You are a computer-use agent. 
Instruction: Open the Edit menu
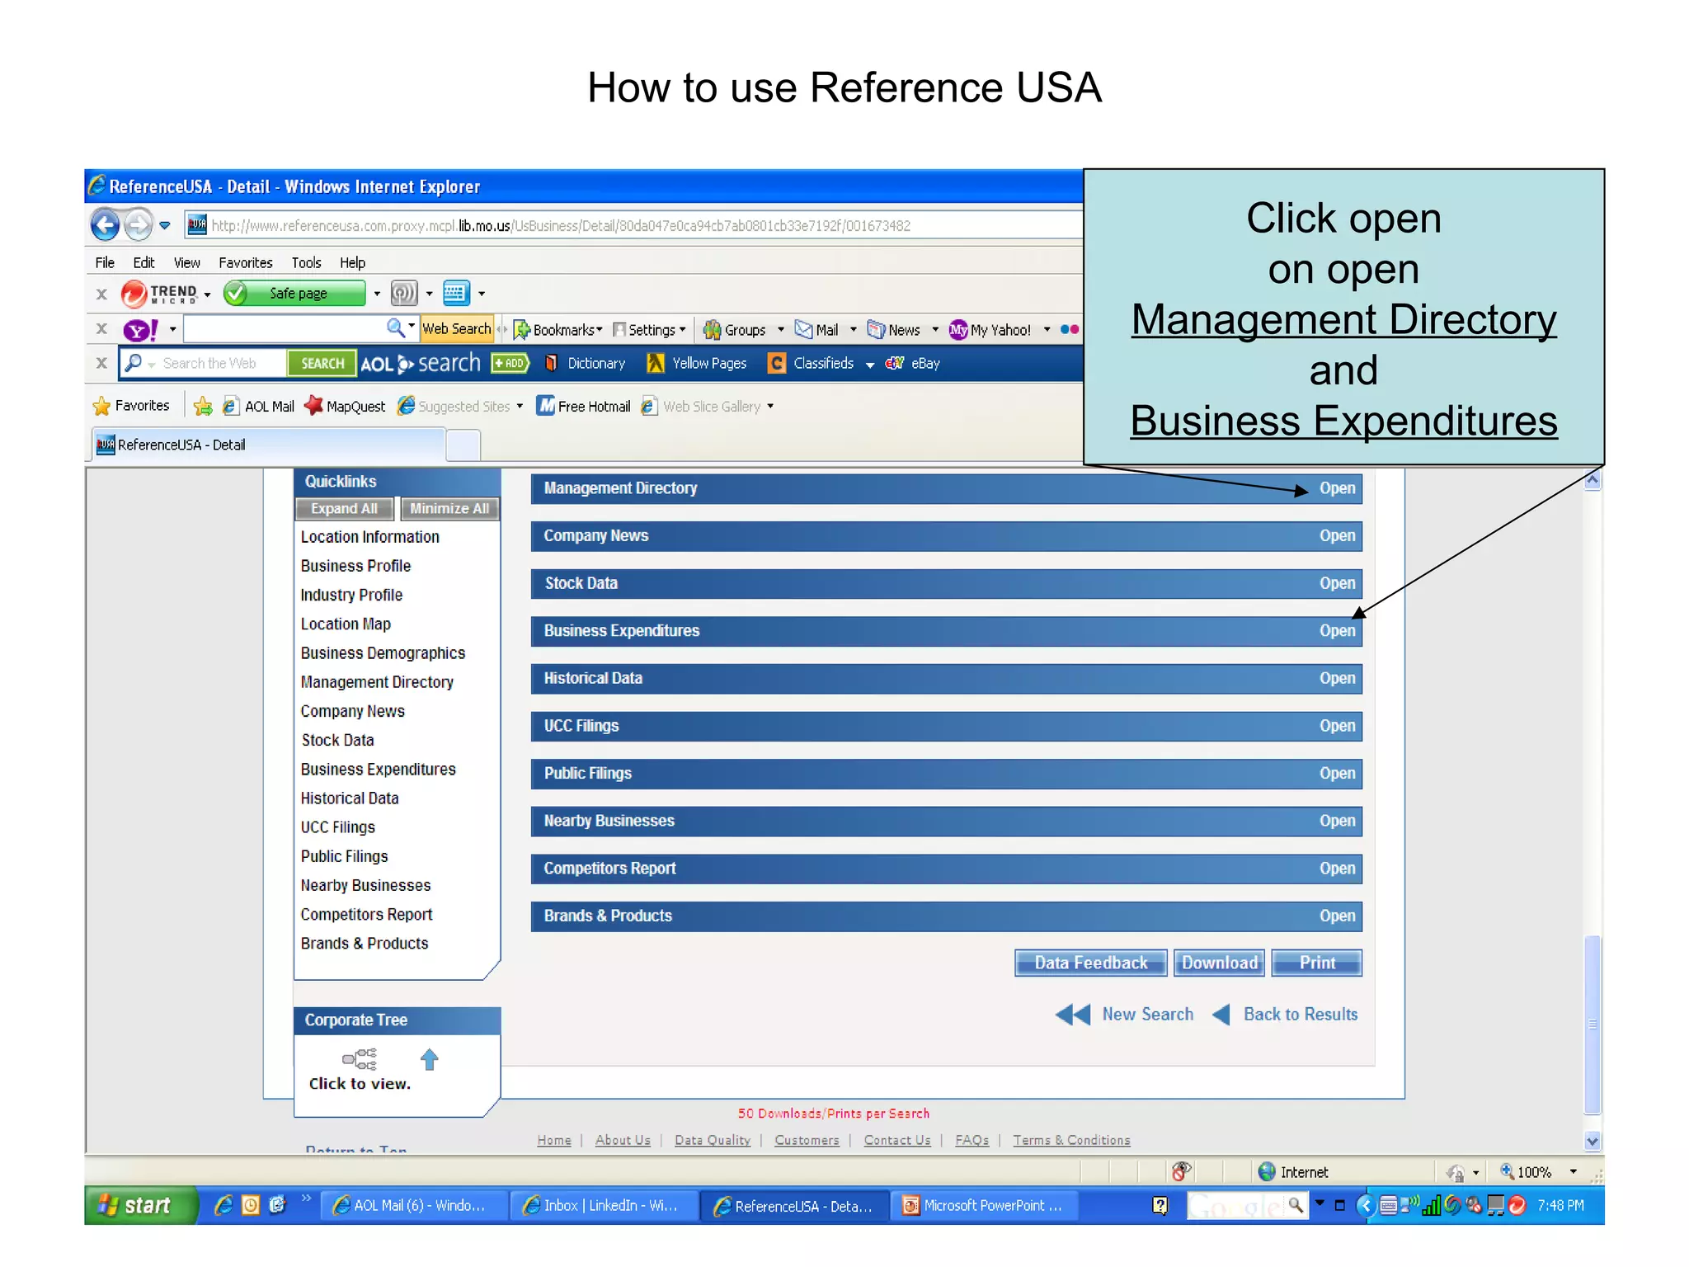(x=143, y=262)
